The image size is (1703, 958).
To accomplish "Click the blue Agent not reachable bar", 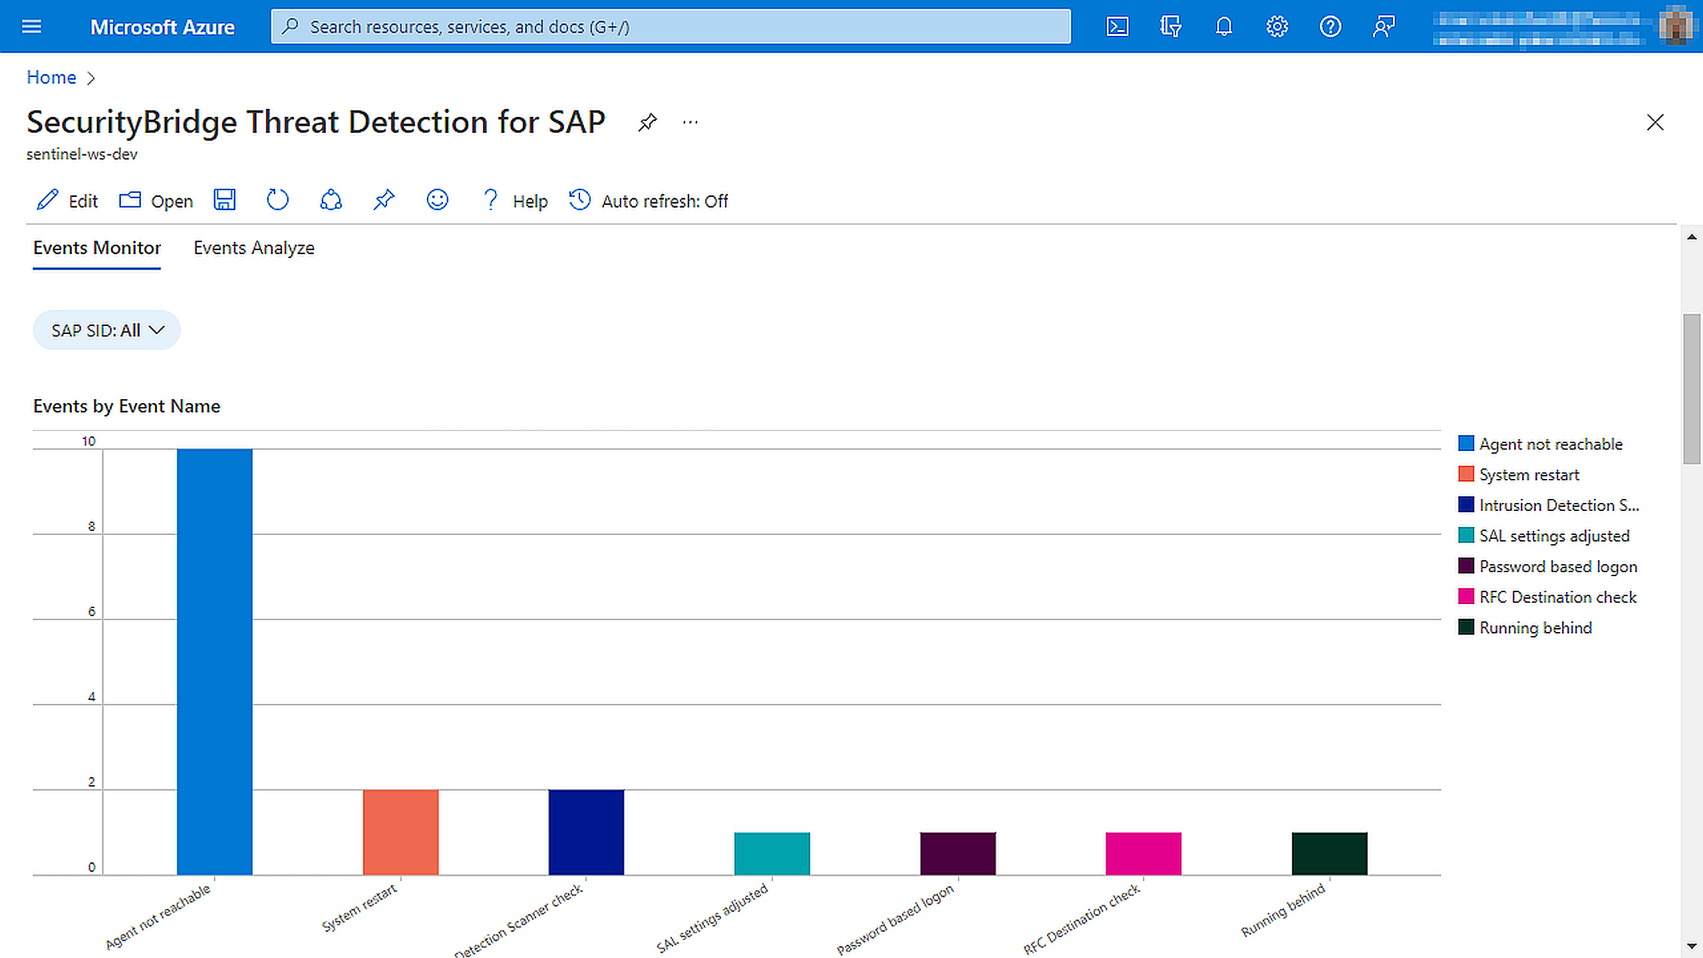I will coord(214,662).
